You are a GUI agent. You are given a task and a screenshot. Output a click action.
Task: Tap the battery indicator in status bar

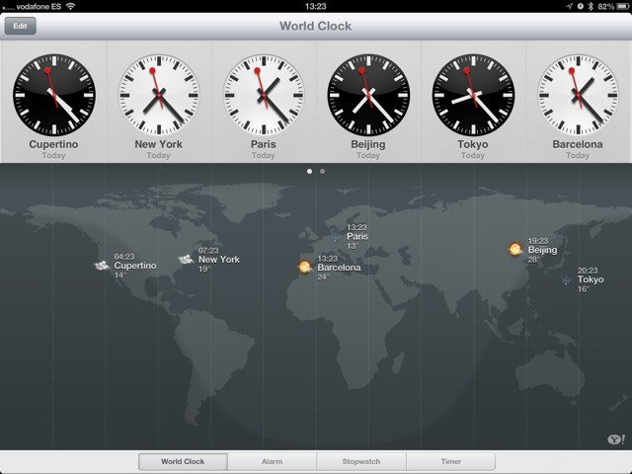point(617,6)
